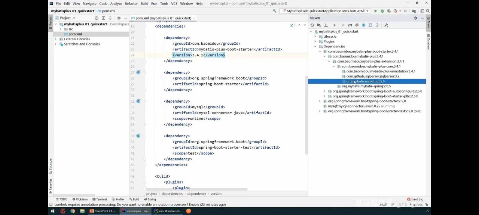Hide the Maven tool window
The height and width of the screenshot is (215, 479).
point(422,18)
